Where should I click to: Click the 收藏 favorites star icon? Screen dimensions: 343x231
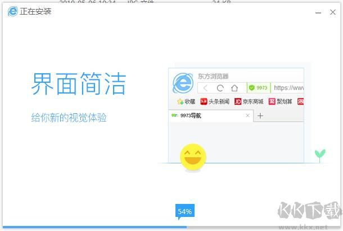click(x=180, y=101)
